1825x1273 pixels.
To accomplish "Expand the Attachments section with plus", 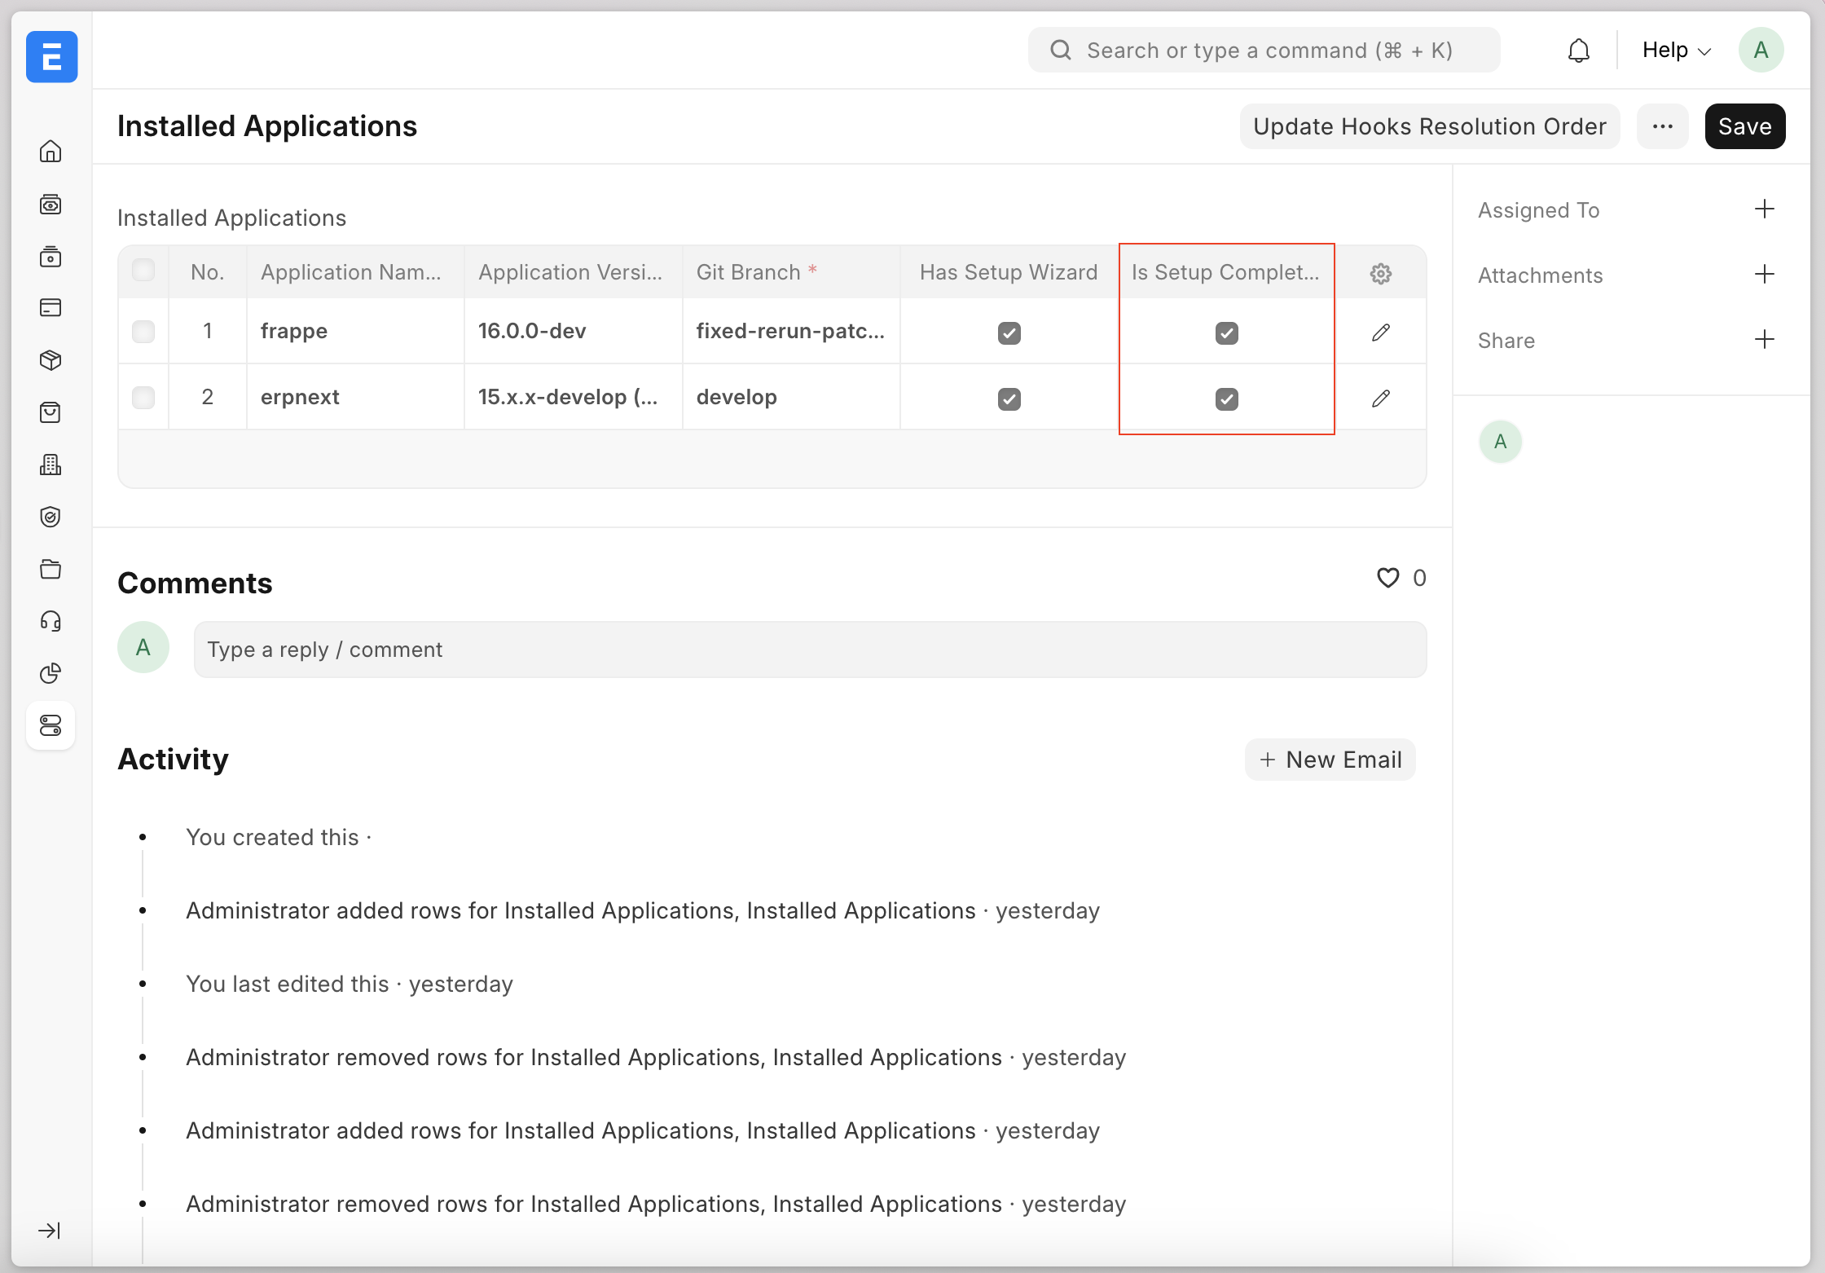I will [x=1765, y=275].
